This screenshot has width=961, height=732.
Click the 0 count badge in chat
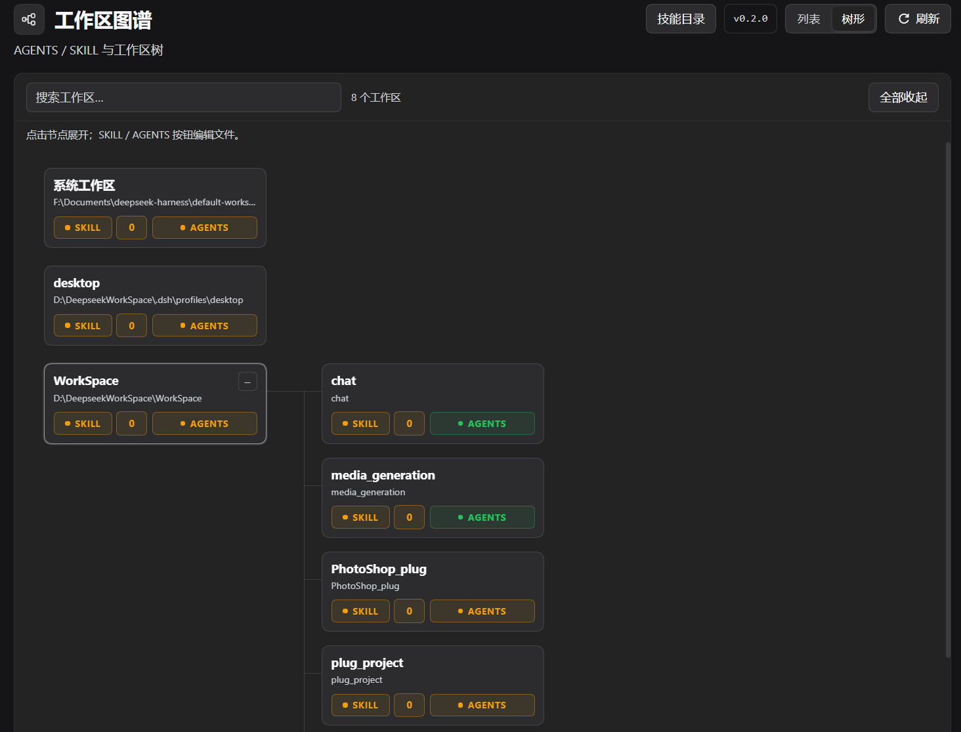coord(410,424)
